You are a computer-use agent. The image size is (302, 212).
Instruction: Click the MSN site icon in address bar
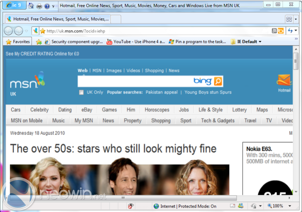point(35,31)
